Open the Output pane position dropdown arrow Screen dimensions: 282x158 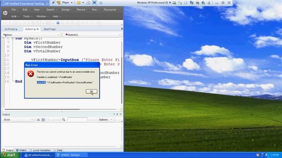point(114,114)
